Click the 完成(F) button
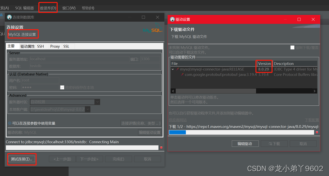 (x=119, y=159)
